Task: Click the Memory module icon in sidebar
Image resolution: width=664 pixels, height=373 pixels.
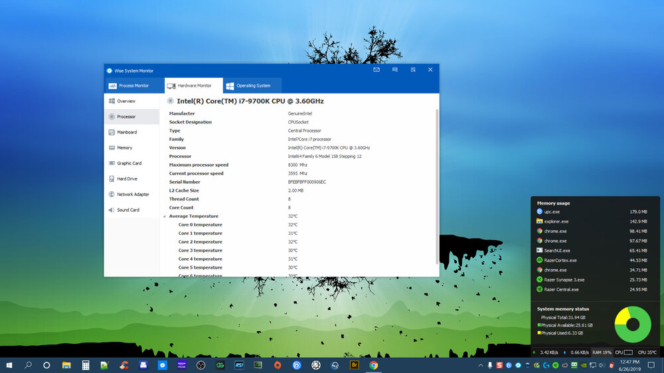Action: pos(112,148)
